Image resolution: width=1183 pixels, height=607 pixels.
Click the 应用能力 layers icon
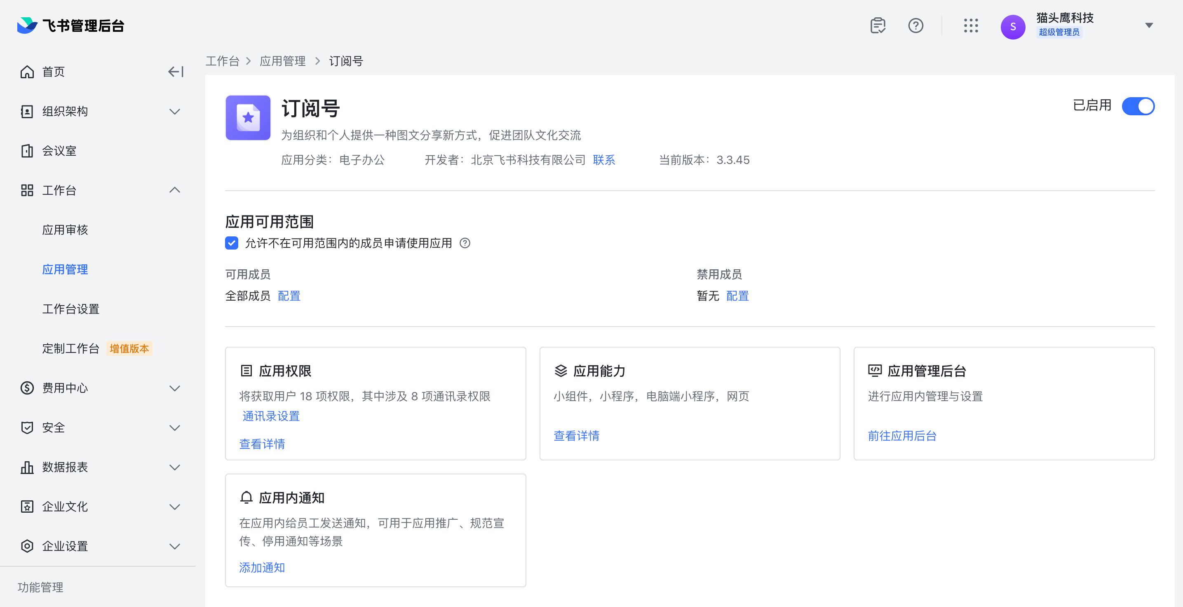pos(561,370)
